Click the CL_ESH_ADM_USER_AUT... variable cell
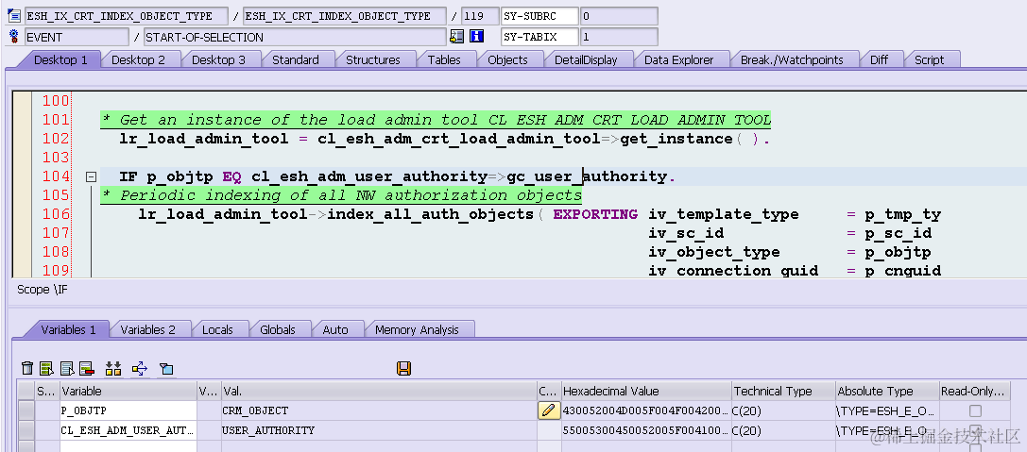The image size is (1027, 452). coord(128,430)
